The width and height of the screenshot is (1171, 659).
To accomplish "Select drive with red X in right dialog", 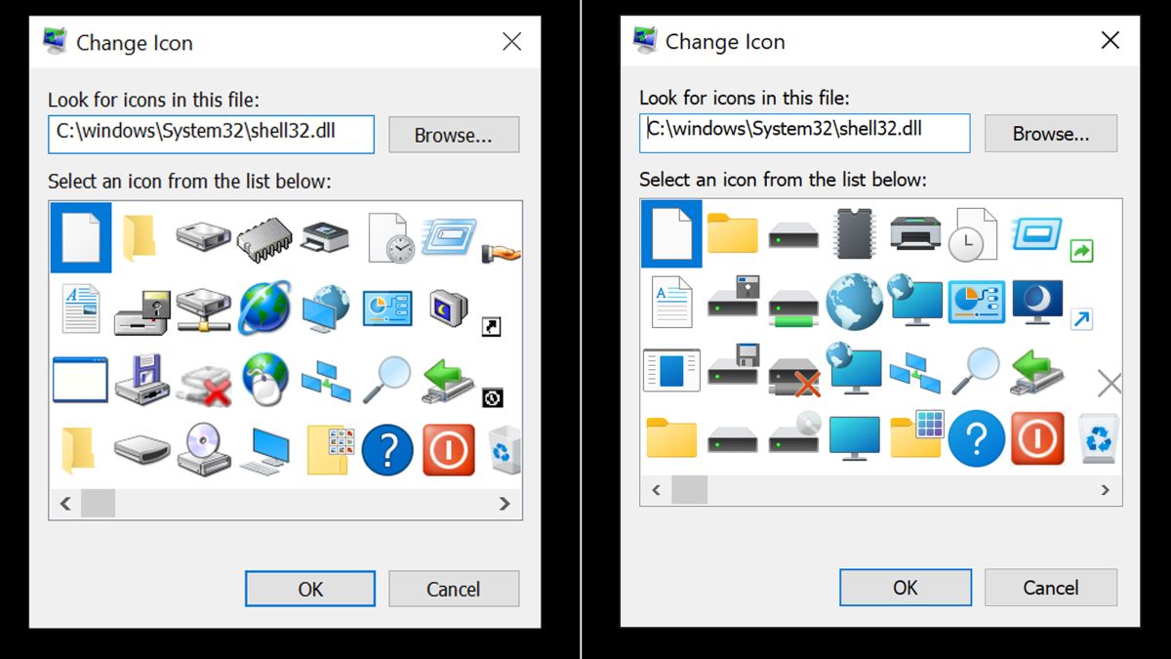I will click(x=793, y=378).
